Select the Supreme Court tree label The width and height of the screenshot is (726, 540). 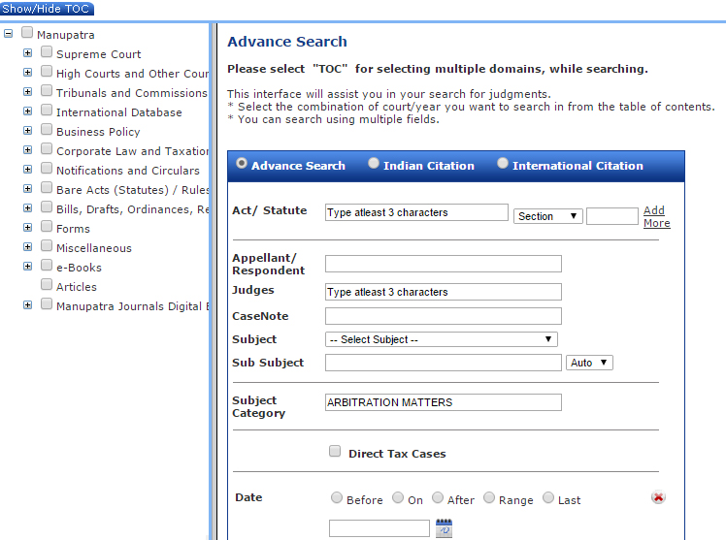tap(99, 54)
